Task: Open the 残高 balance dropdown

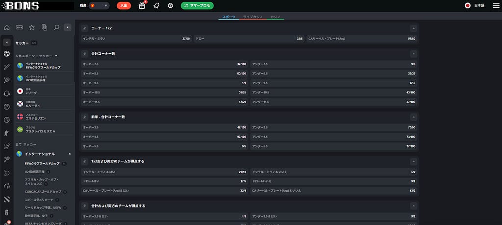Action: pyautogui.click(x=99, y=6)
